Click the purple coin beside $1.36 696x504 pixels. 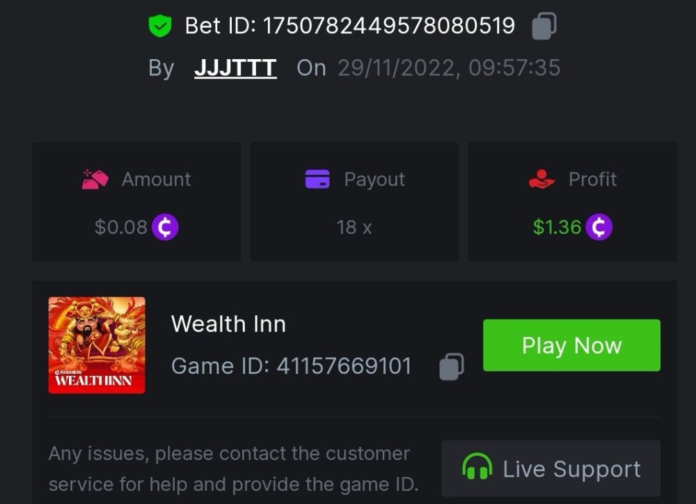point(599,227)
